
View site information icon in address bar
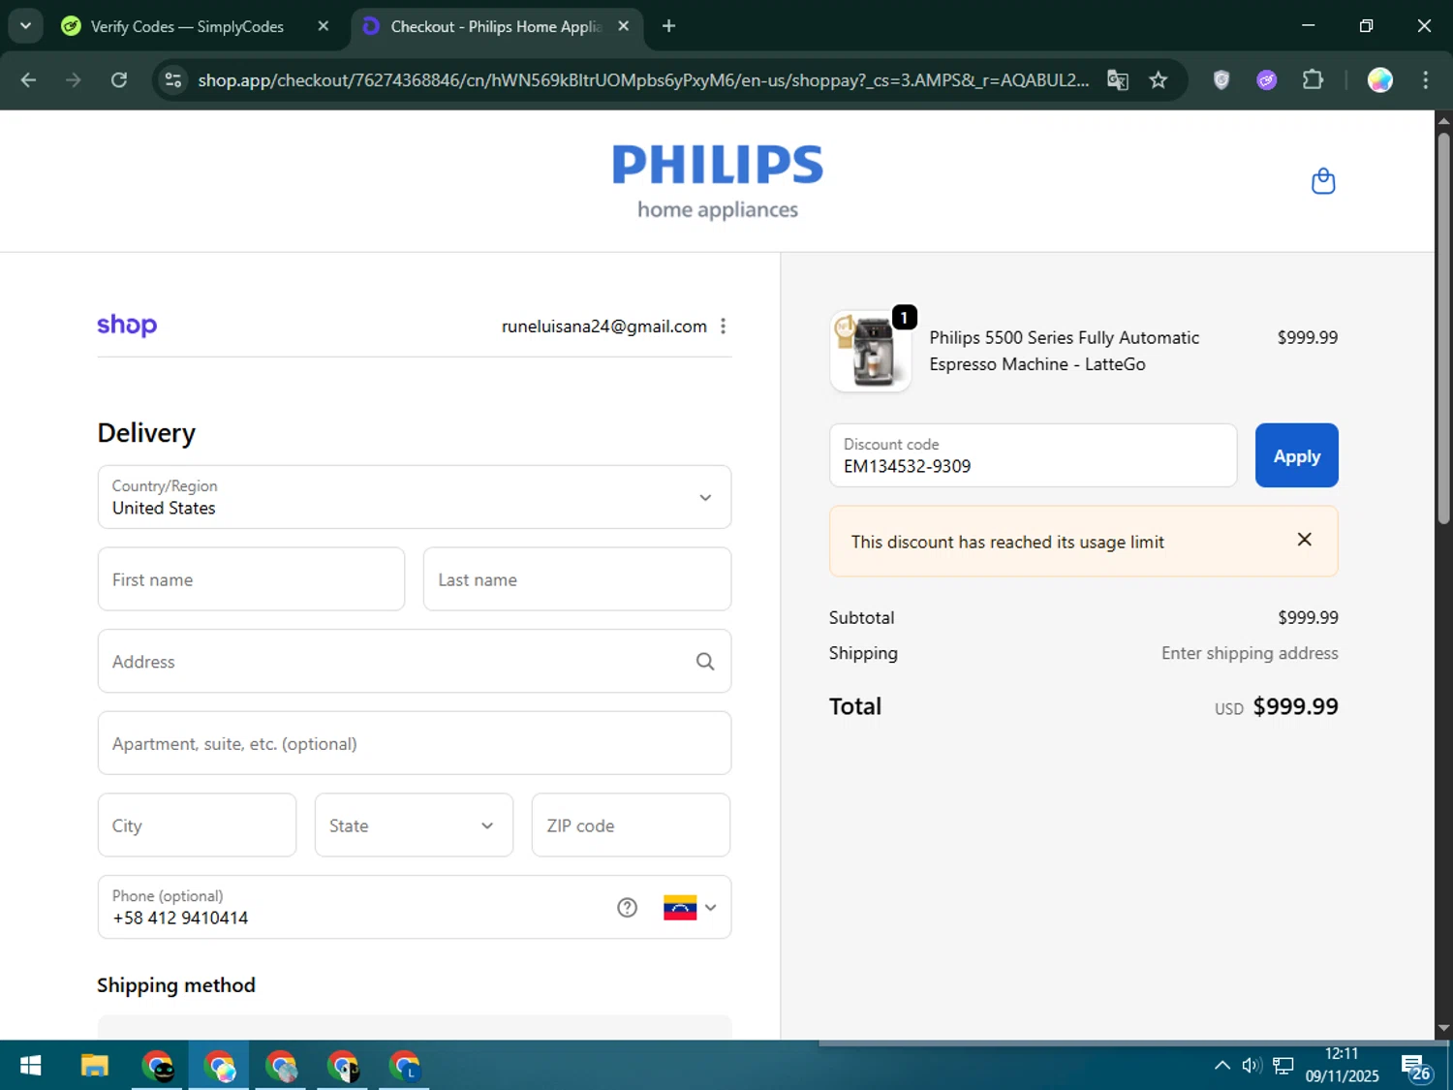click(x=173, y=80)
